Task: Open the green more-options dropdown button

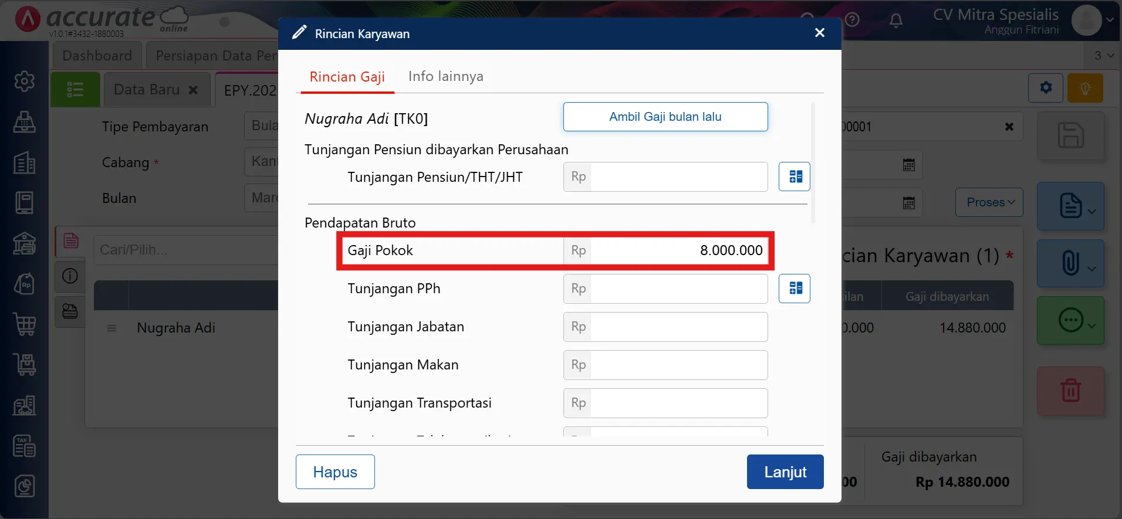Action: 1071,320
